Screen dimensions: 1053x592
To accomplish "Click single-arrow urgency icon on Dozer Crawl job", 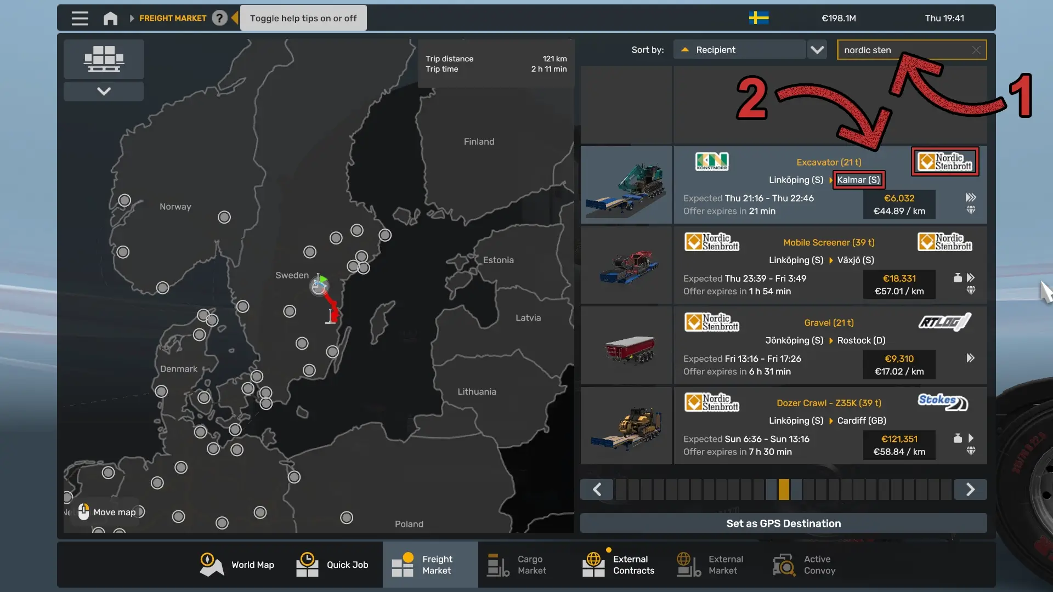I will (971, 438).
